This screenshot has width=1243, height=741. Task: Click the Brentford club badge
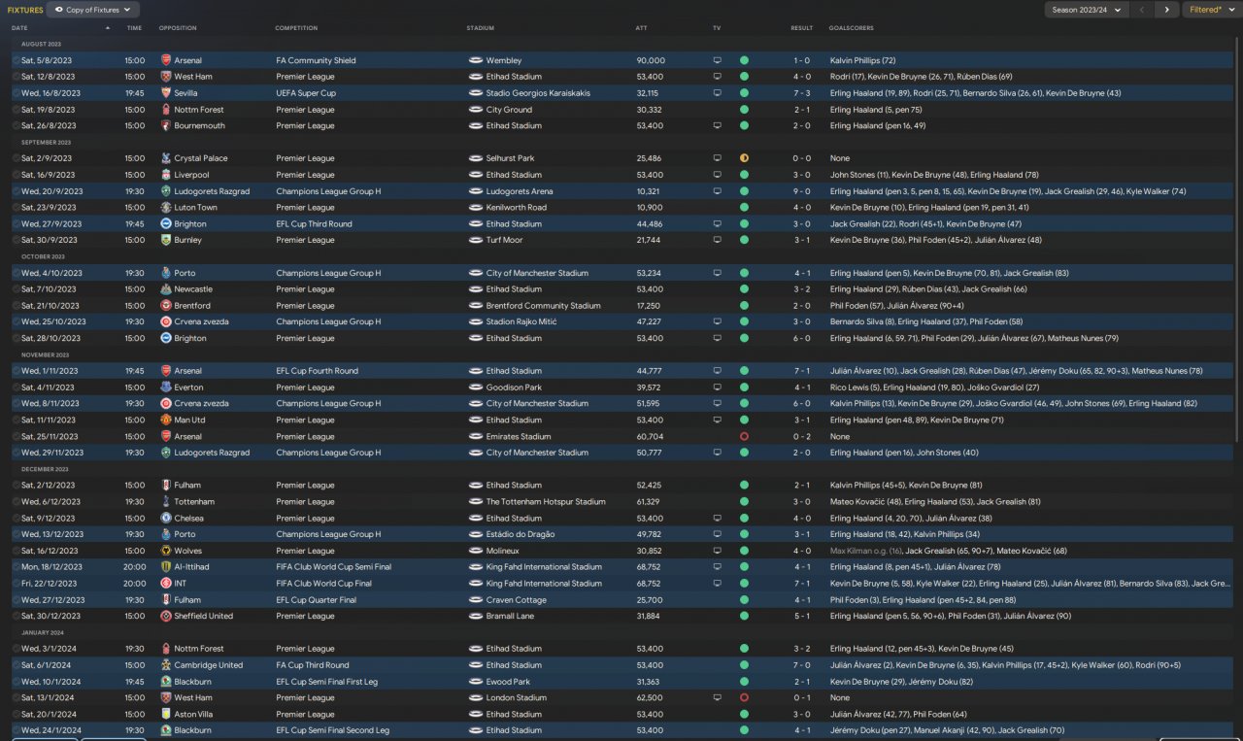(166, 305)
